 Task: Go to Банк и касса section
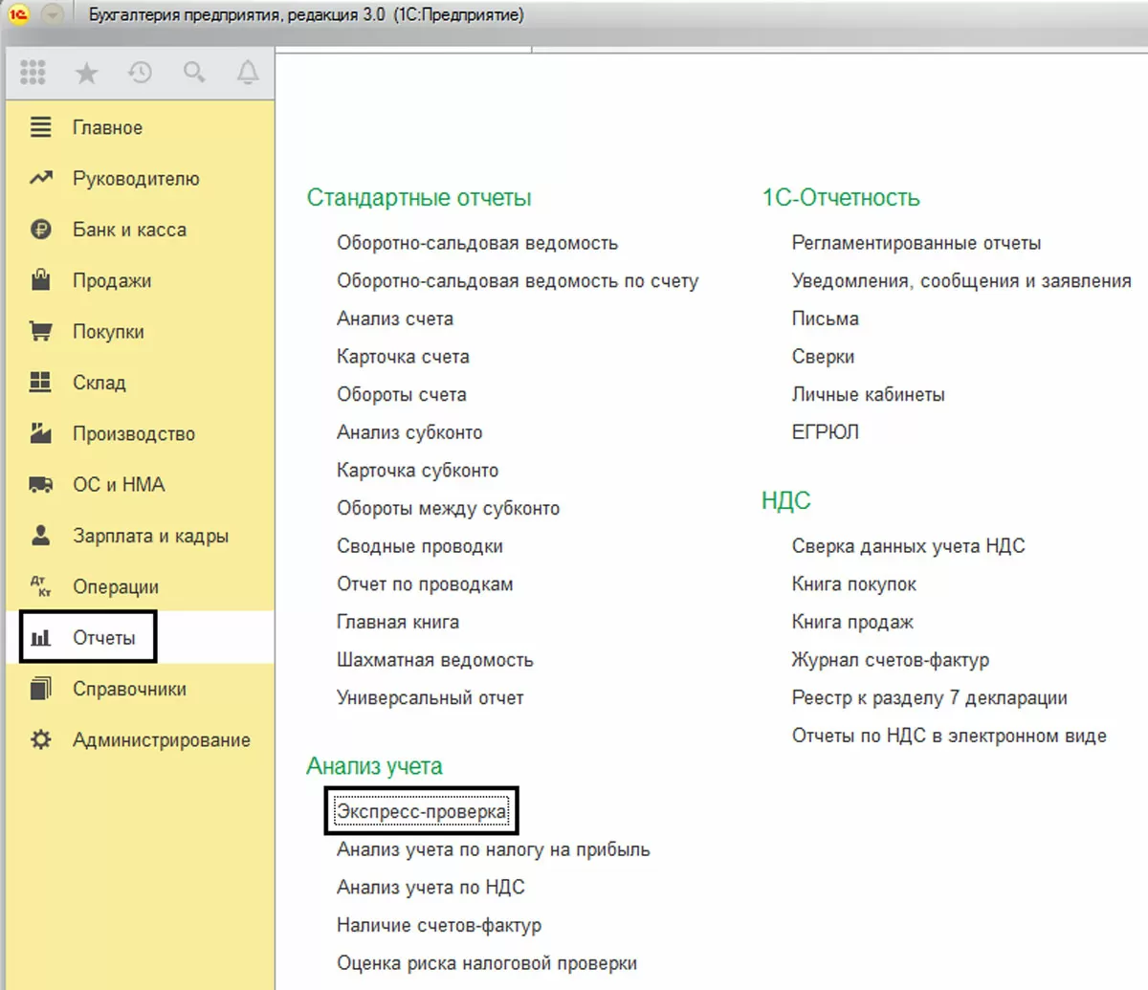tap(129, 230)
